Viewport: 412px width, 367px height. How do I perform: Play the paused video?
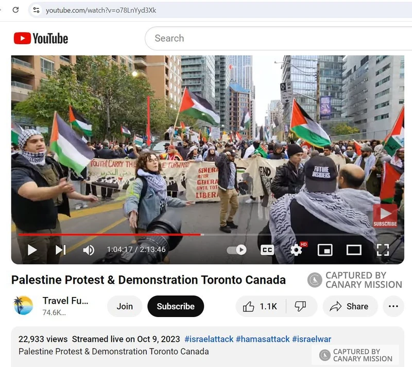[x=32, y=250]
